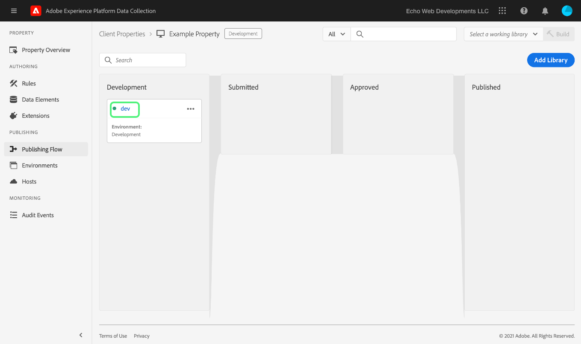
Task: Click the Add Library button
Action: pyautogui.click(x=551, y=60)
